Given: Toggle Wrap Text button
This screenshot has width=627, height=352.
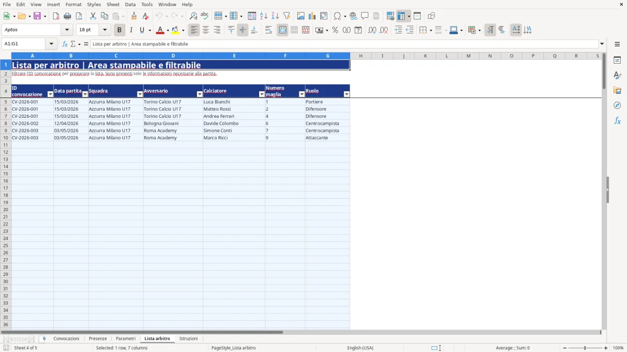Looking at the screenshot, I should (269, 30).
